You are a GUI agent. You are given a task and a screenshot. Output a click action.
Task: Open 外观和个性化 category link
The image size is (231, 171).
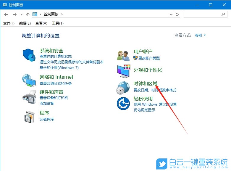[x=148, y=70]
